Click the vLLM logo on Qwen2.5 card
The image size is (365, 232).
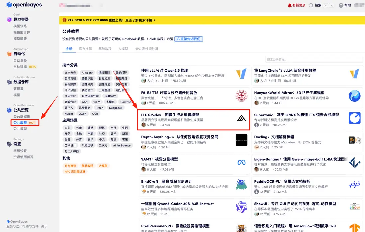coord(241,74)
